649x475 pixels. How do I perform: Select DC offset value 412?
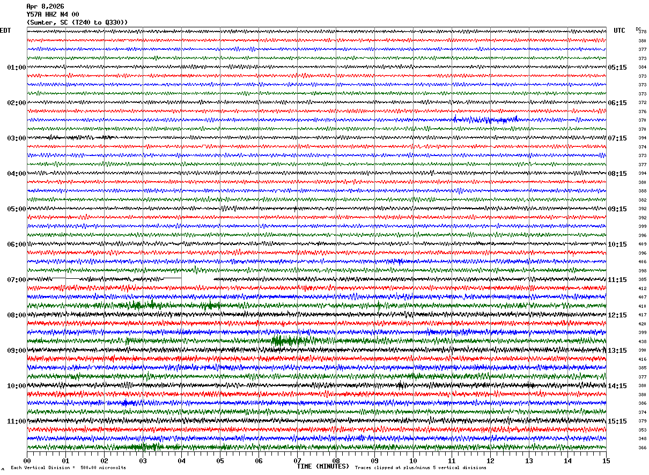click(x=642, y=288)
